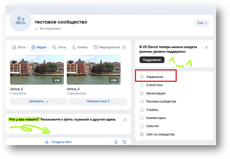This screenshot has width=230, height=159.
Task: Expand the Добавить video dropdown
Action: 38,101
